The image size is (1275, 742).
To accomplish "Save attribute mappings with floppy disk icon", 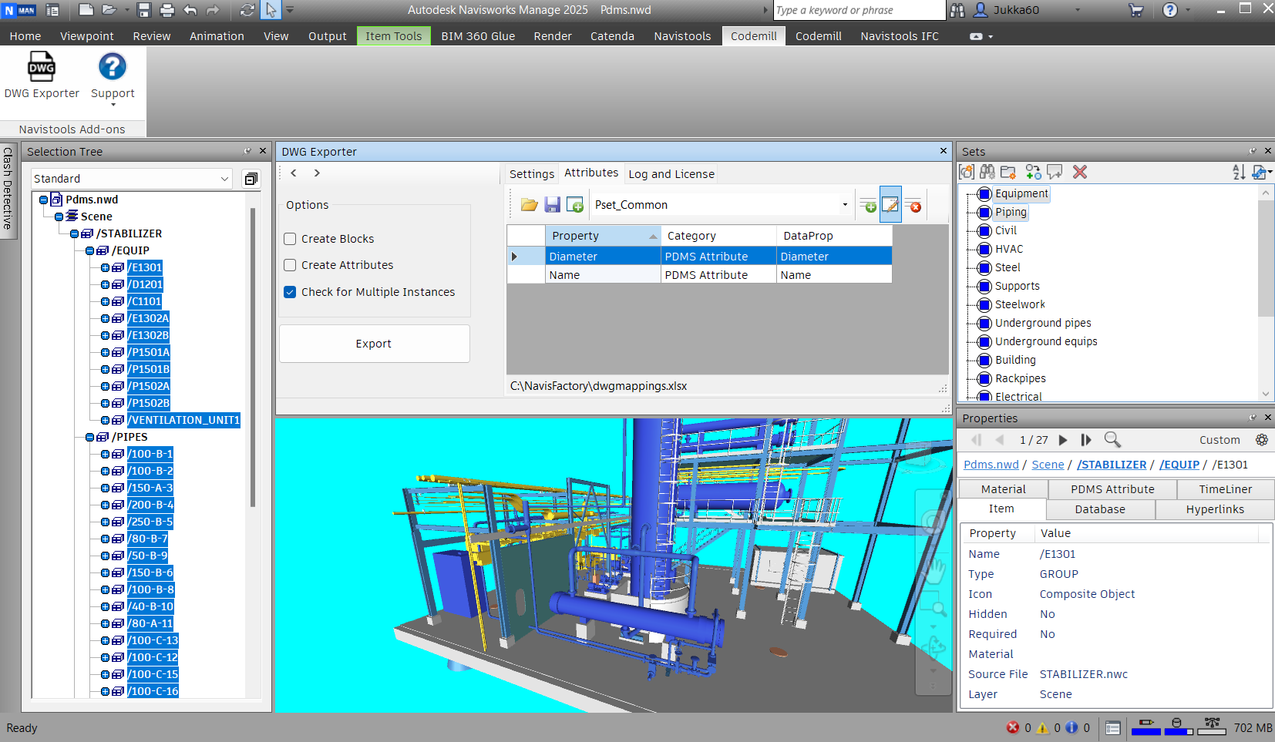I will click(x=552, y=205).
